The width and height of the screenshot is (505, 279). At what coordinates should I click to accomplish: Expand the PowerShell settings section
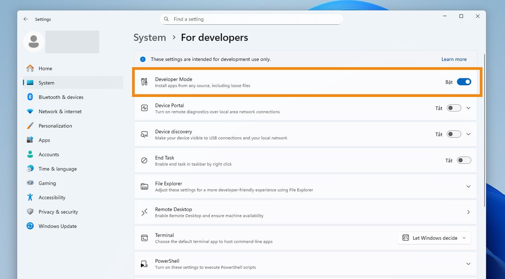tap(468, 264)
